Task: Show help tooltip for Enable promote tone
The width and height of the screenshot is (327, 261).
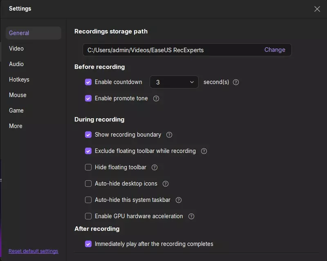Action: click(x=156, y=98)
